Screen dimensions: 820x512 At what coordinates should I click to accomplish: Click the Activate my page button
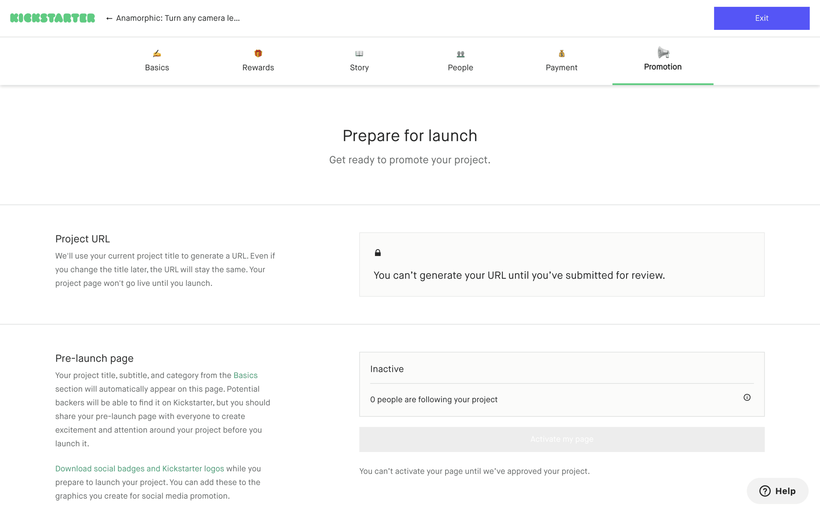pos(562,439)
